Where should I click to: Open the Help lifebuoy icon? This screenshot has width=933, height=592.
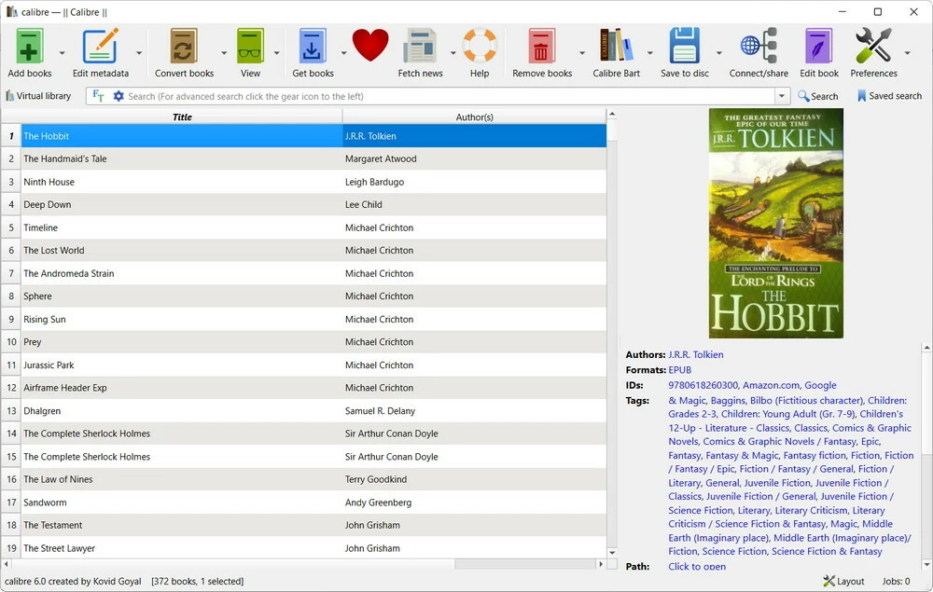pyautogui.click(x=480, y=47)
